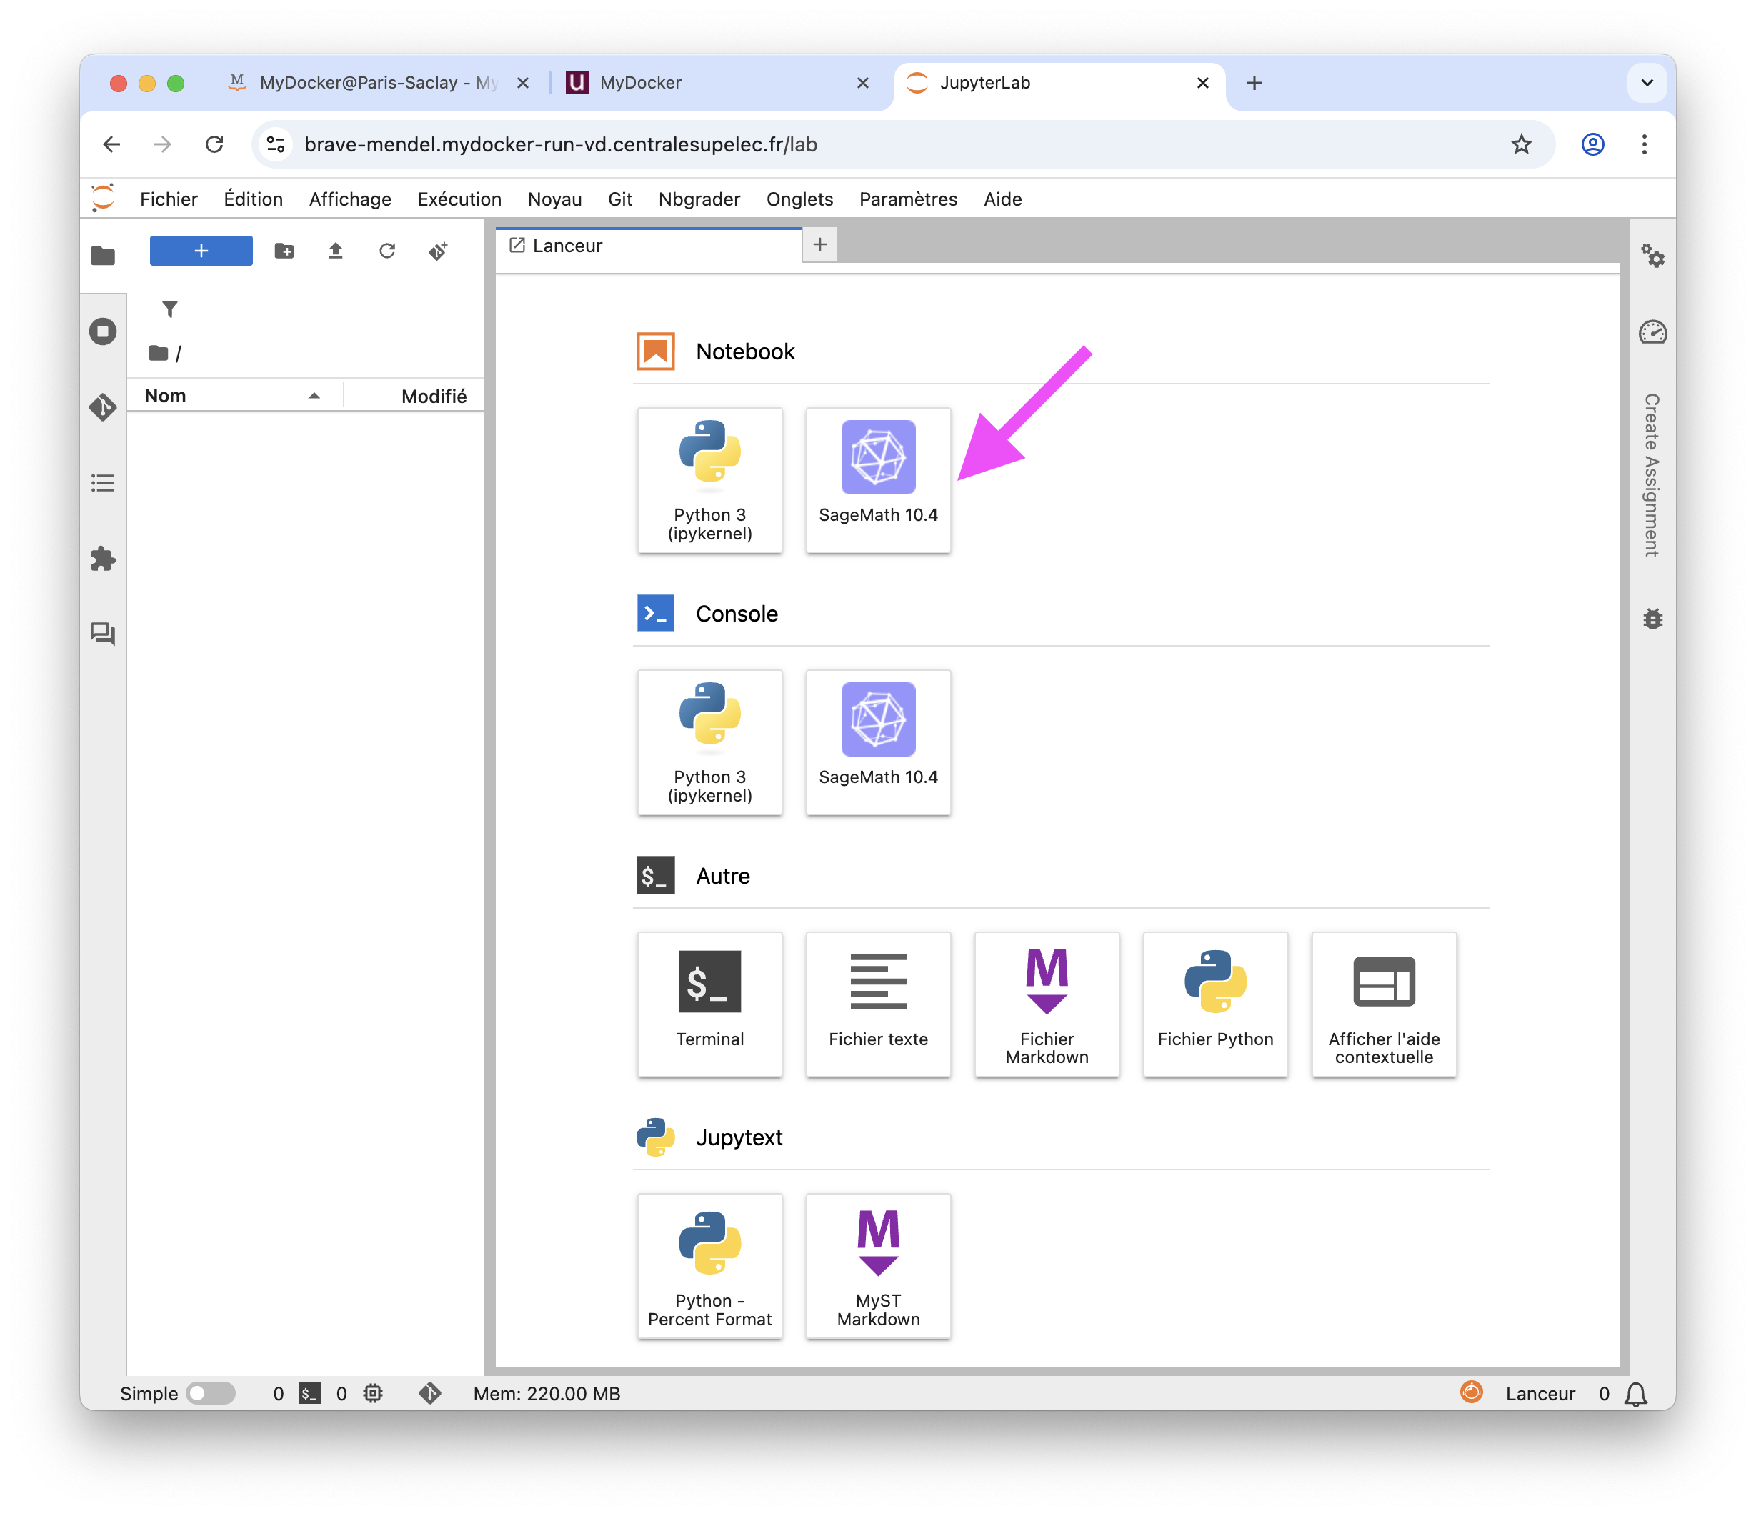Expand the browser tab list chevron
Image resolution: width=1756 pixels, height=1516 pixels.
1647,83
